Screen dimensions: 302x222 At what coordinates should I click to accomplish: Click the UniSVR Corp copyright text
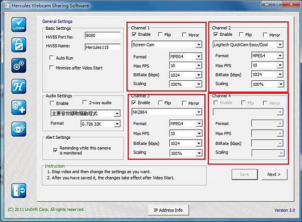click(x=46, y=209)
